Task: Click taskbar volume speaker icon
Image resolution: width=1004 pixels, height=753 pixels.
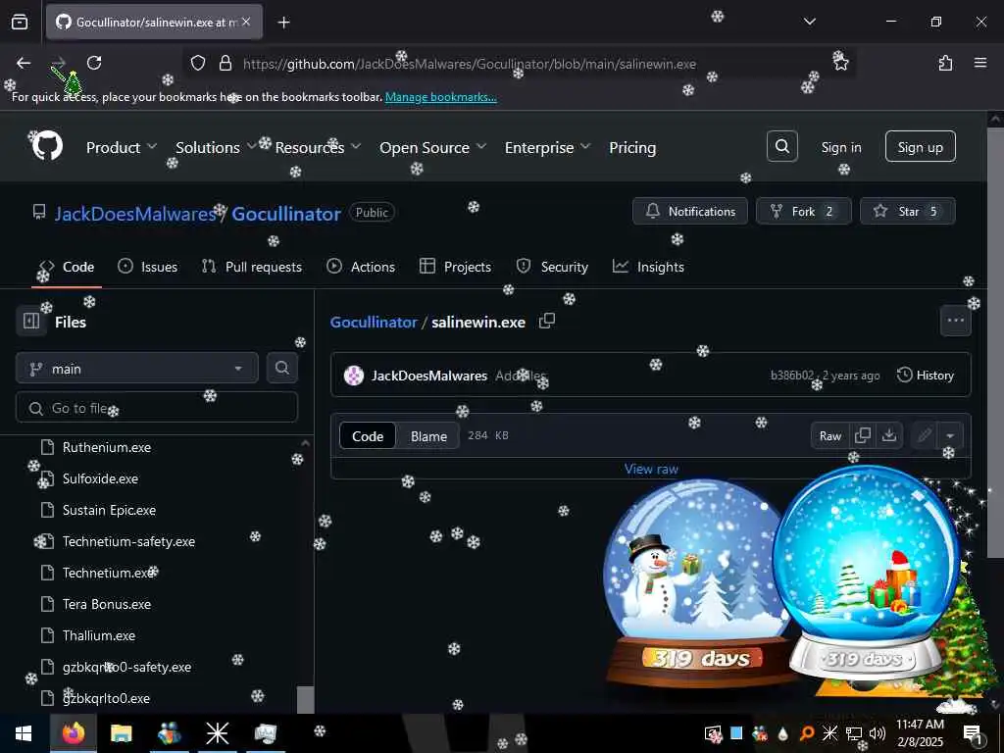Action: [x=877, y=733]
